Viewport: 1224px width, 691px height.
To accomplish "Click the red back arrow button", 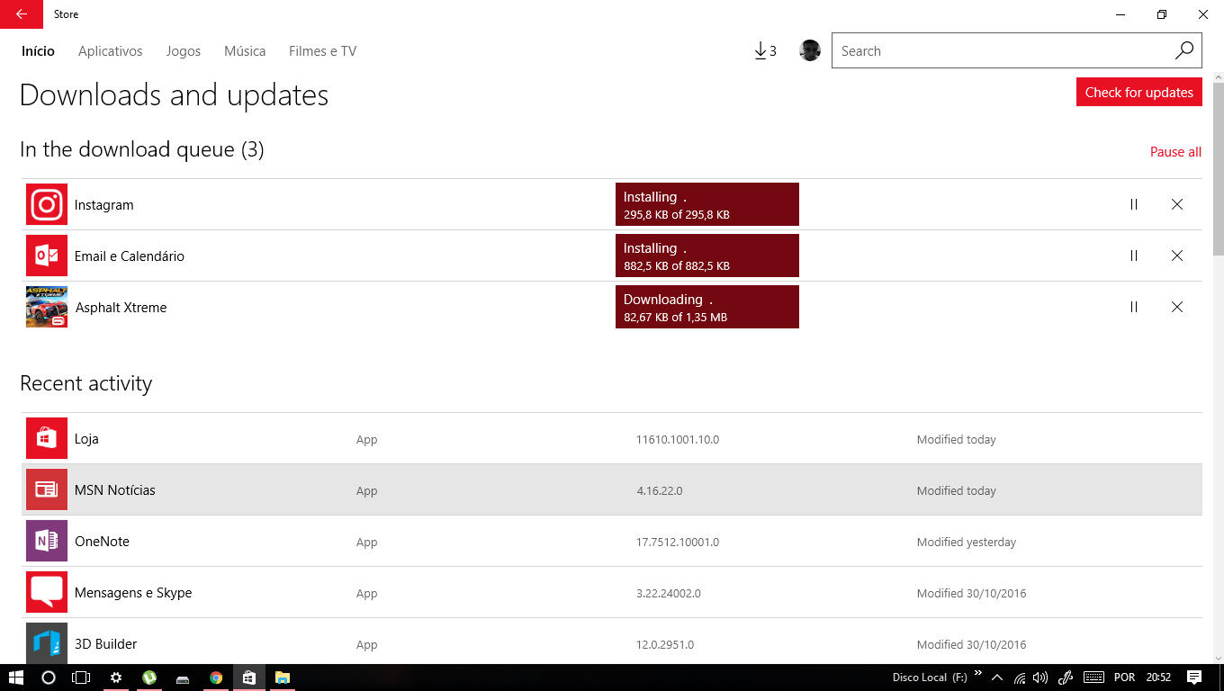I will (x=22, y=14).
